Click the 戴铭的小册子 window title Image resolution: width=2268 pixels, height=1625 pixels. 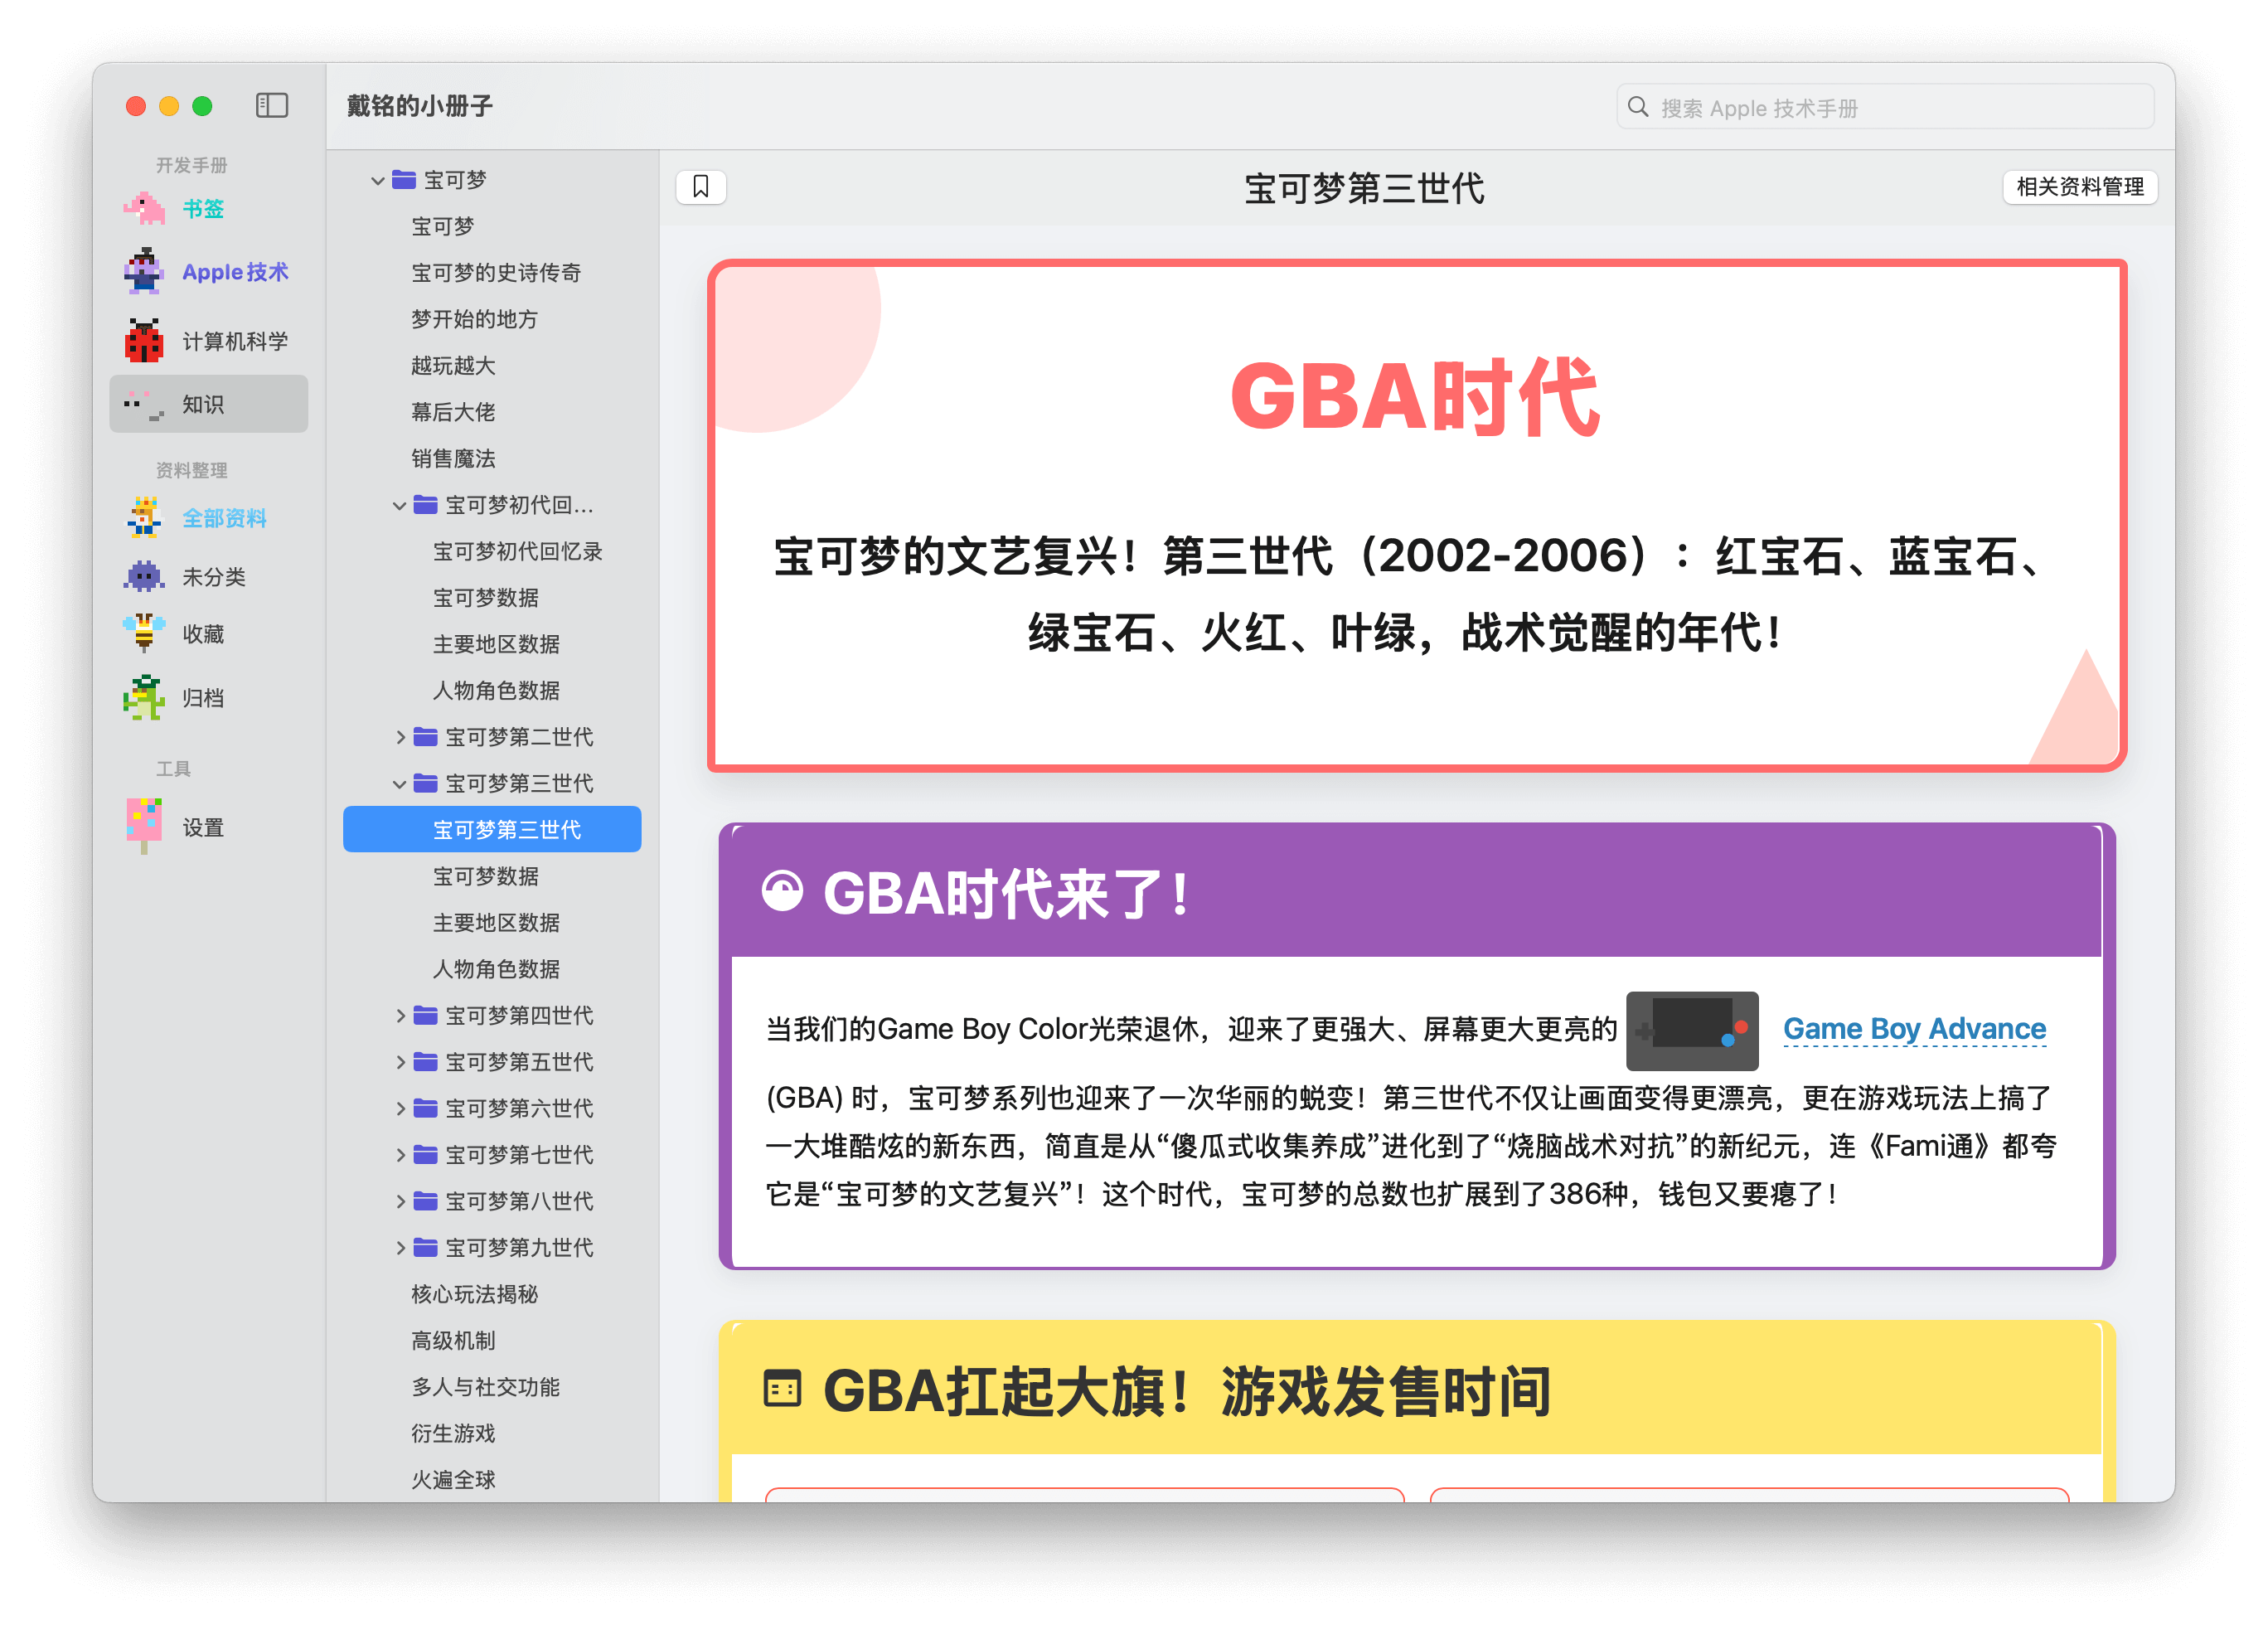pyautogui.click(x=420, y=106)
